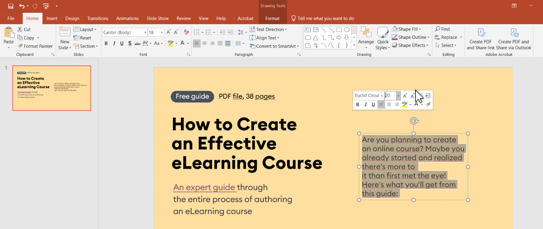Screen dimensions: 543x229
Task: Increase list indent level in ribbon
Action: coord(230,32)
